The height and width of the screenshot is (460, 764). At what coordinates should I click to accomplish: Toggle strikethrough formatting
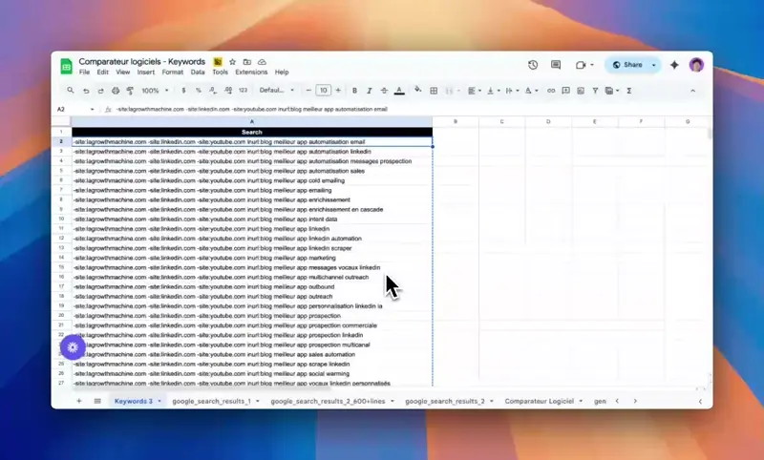click(x=384, y=91)
